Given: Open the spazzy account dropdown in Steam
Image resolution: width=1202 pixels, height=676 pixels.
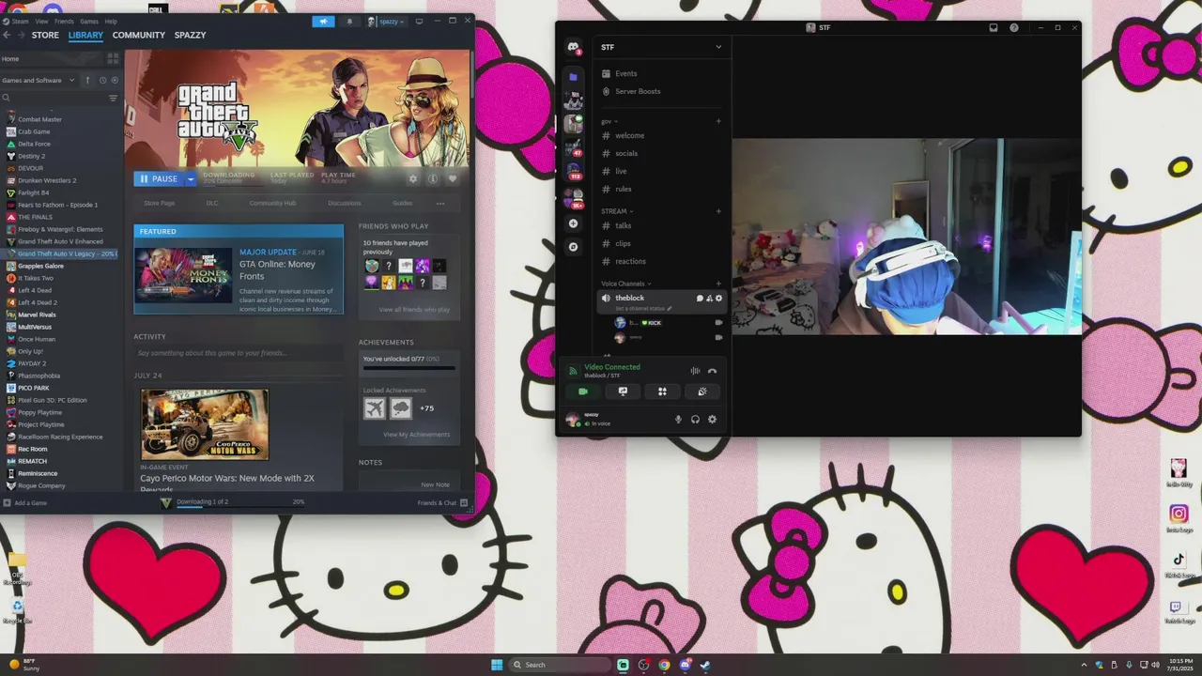Looking at the screenshot, I should [x=386, y=21].
